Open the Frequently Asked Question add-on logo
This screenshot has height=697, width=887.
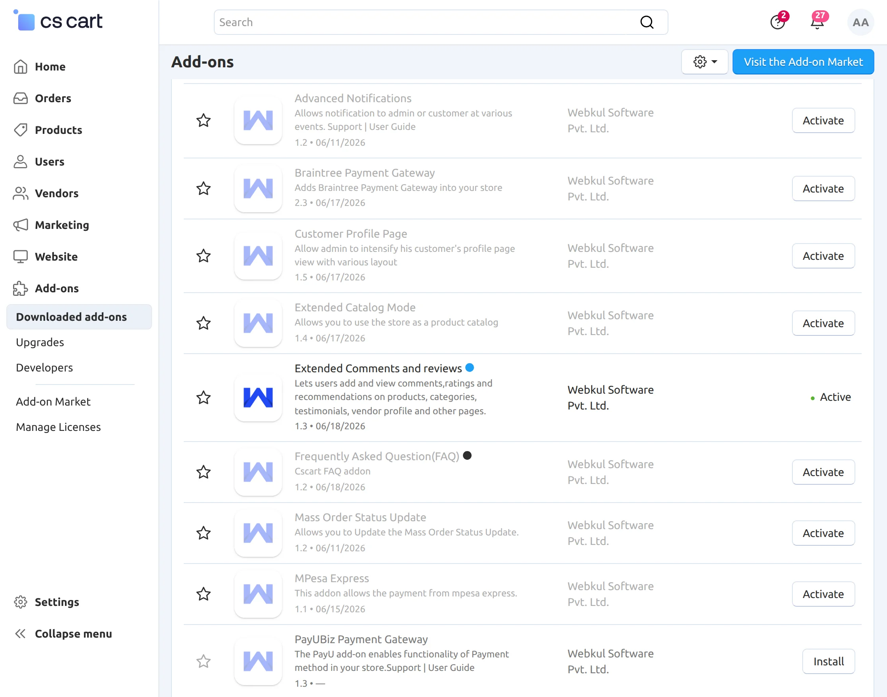(258, 472)
